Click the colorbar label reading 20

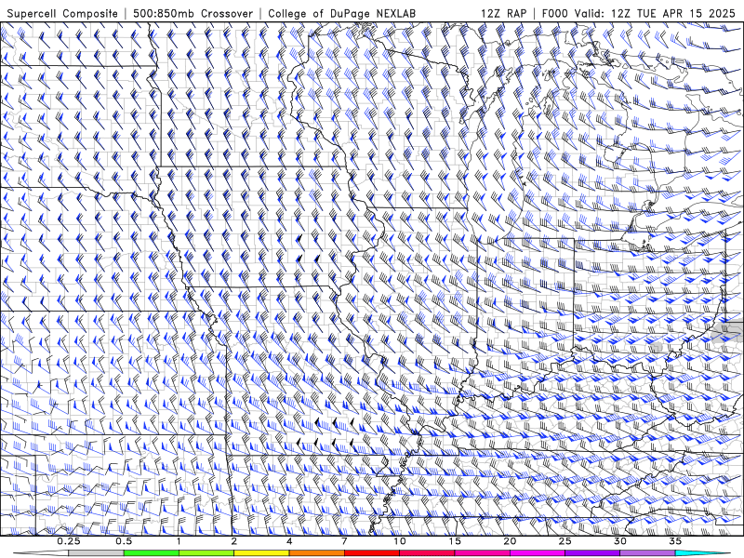point(510,541)
